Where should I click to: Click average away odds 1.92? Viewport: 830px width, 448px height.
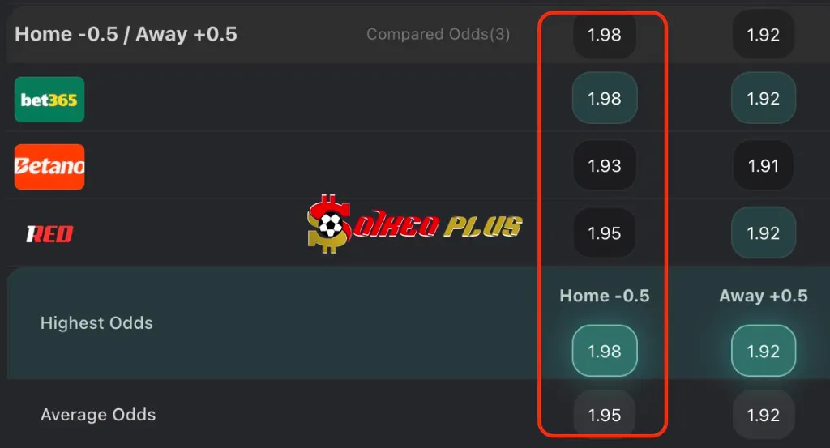(764, 416)
